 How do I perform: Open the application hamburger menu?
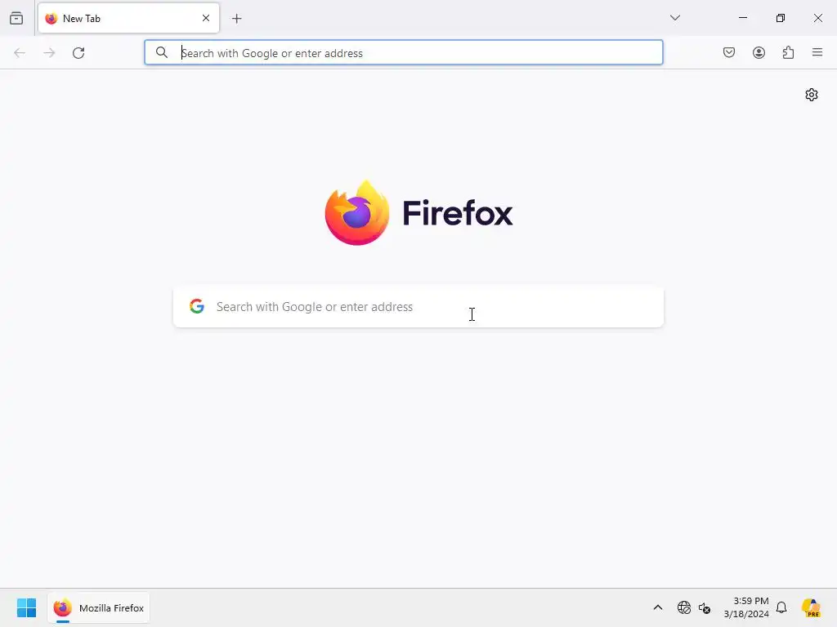[x=817, y=52]
